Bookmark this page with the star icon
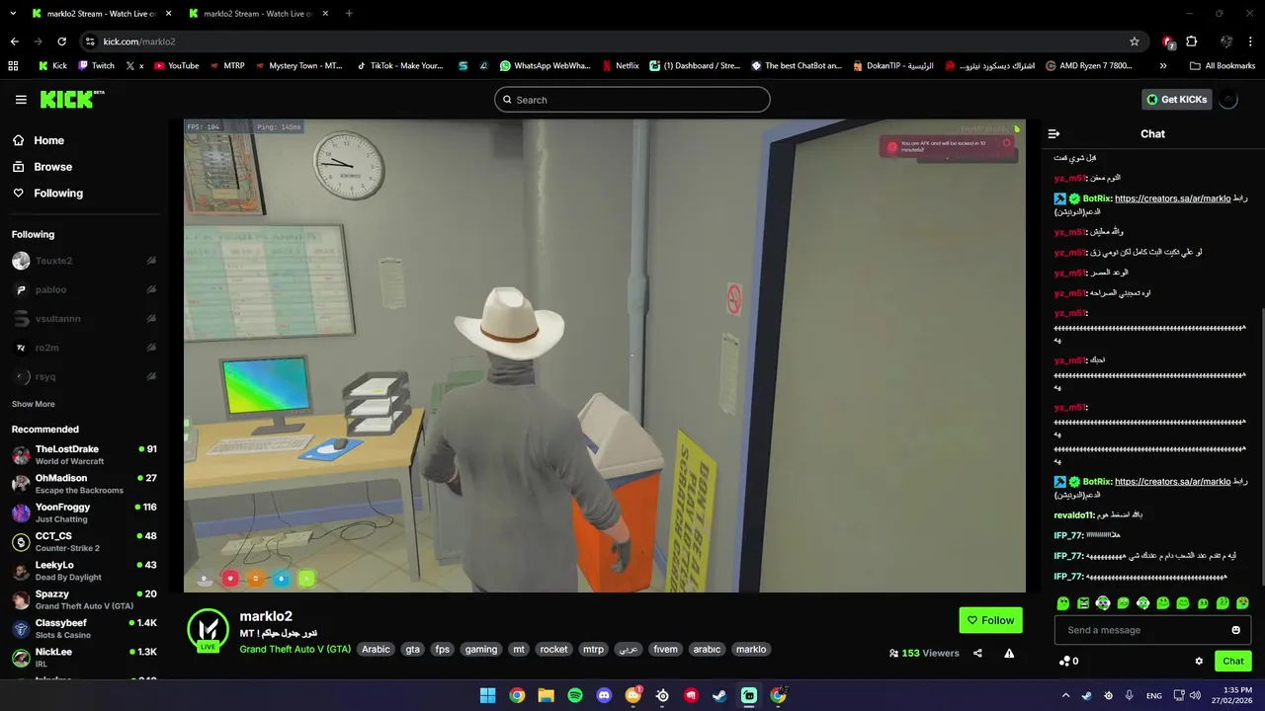The image size is (1265, 711). tap(1135, 41)
